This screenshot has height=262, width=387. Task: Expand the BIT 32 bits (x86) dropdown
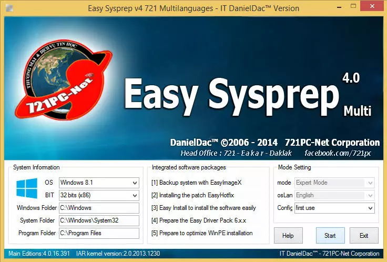[99, 195]
